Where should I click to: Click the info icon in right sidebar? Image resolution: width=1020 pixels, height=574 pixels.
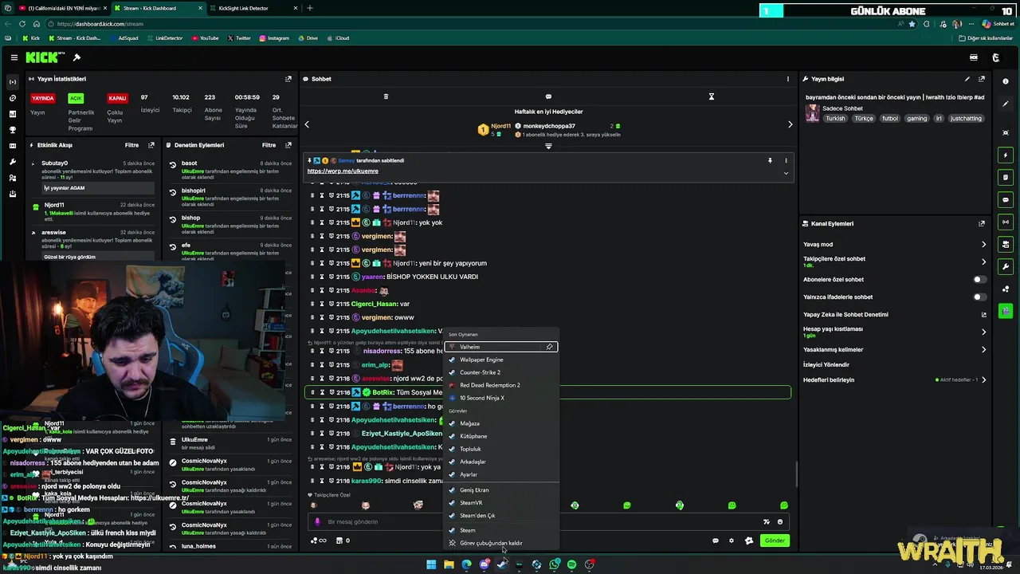coord(1006,82)
